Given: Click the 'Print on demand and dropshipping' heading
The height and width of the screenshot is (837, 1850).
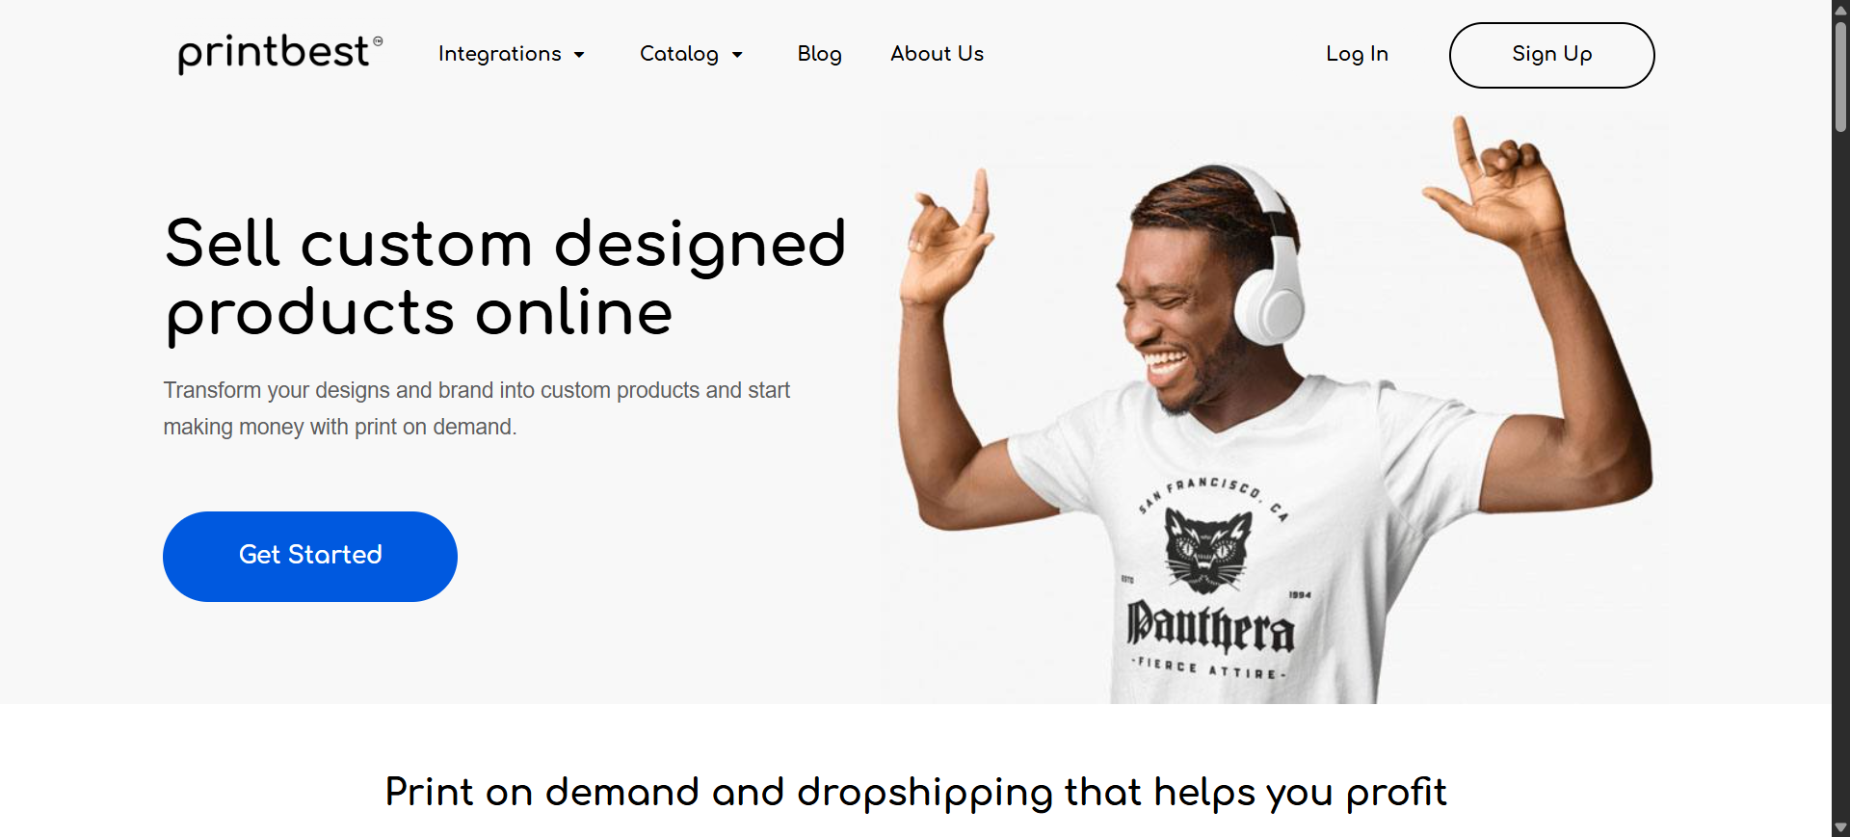Looking at the screenshot, I should pos(915,793).
